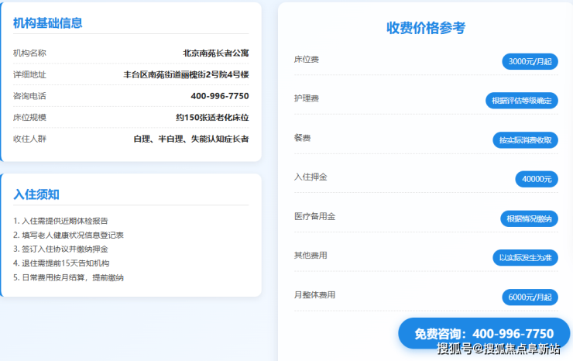Click the 床位费 label
573x361 pixels.
pyautogui.click(x=307, y=60)
